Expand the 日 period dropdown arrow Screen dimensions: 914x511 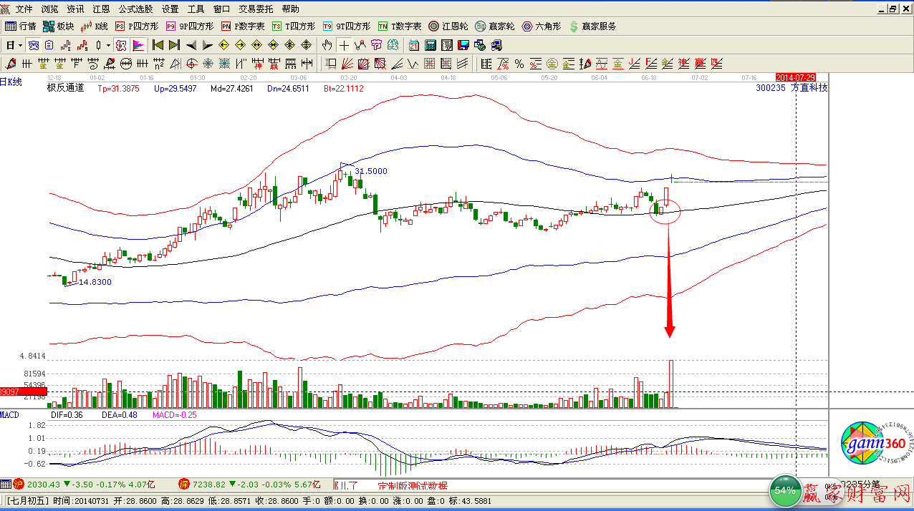point(21,45)
